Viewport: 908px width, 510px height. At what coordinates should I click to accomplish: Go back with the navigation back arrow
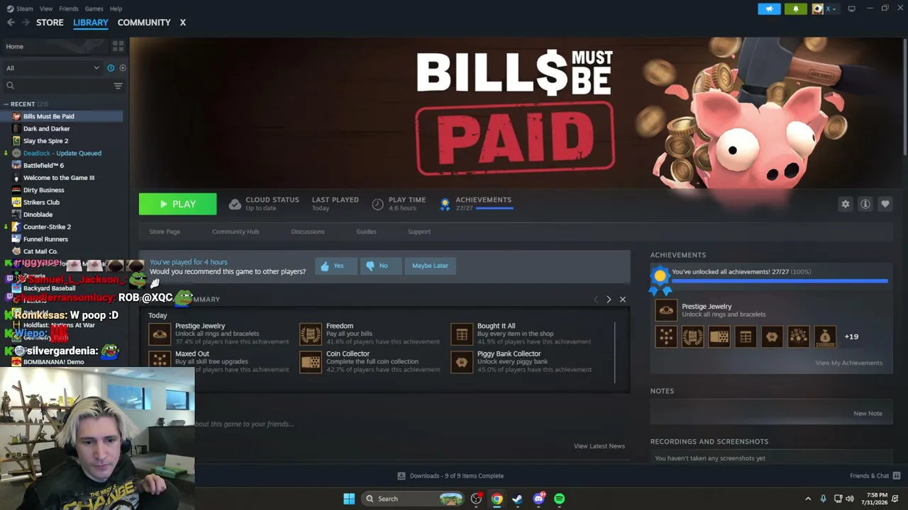[11, 23]
